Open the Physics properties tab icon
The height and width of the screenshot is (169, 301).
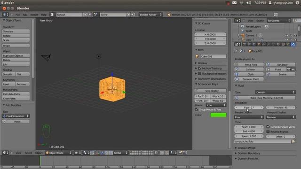pyautogui.click(x=293, y=44)
